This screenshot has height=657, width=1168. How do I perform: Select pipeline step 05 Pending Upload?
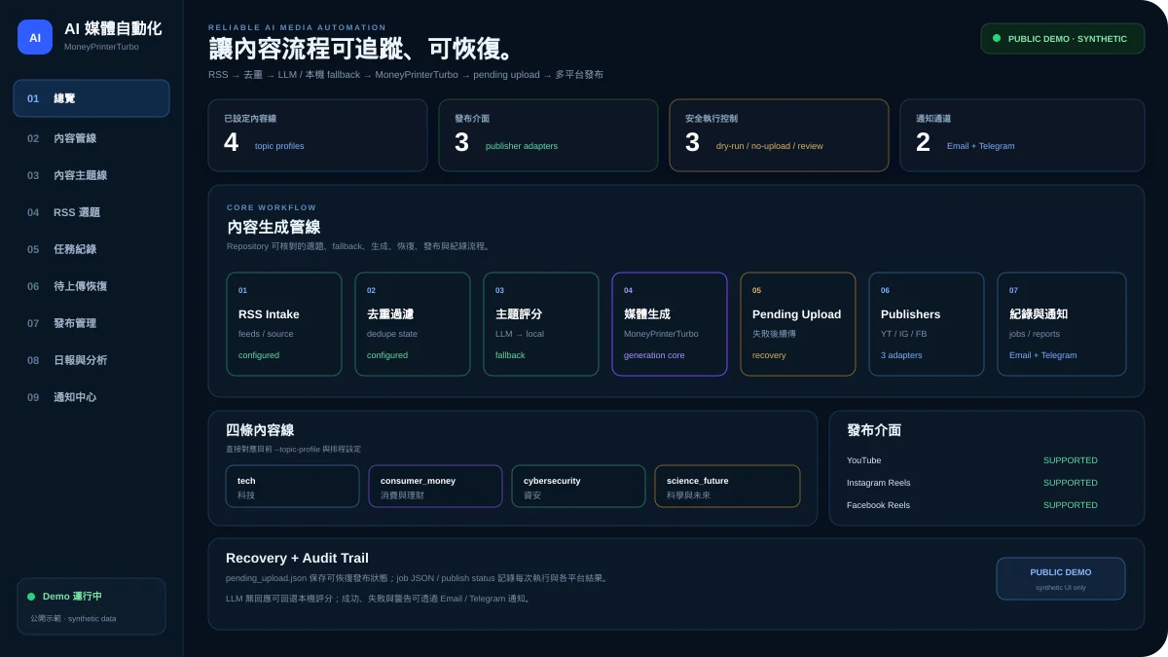click(798, 324)
